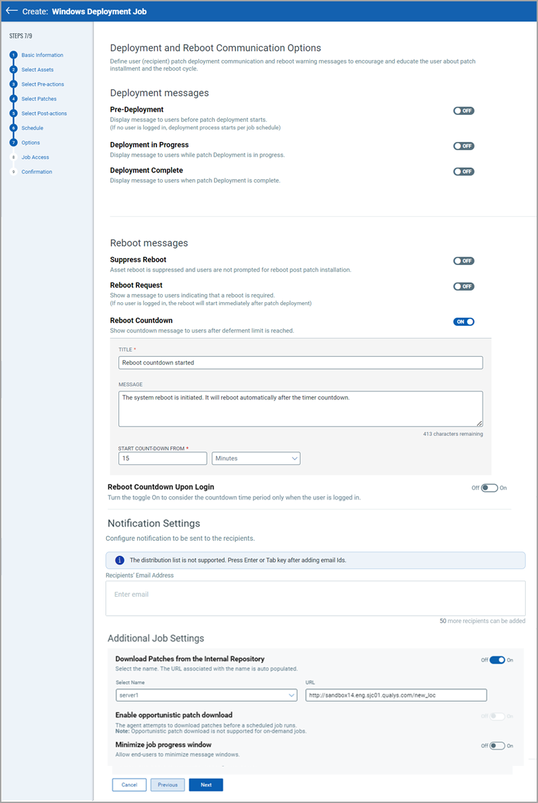Click the 'STEPS 7/9' label
The width and height of the screenshot is (538, 803).
(21, 36)
